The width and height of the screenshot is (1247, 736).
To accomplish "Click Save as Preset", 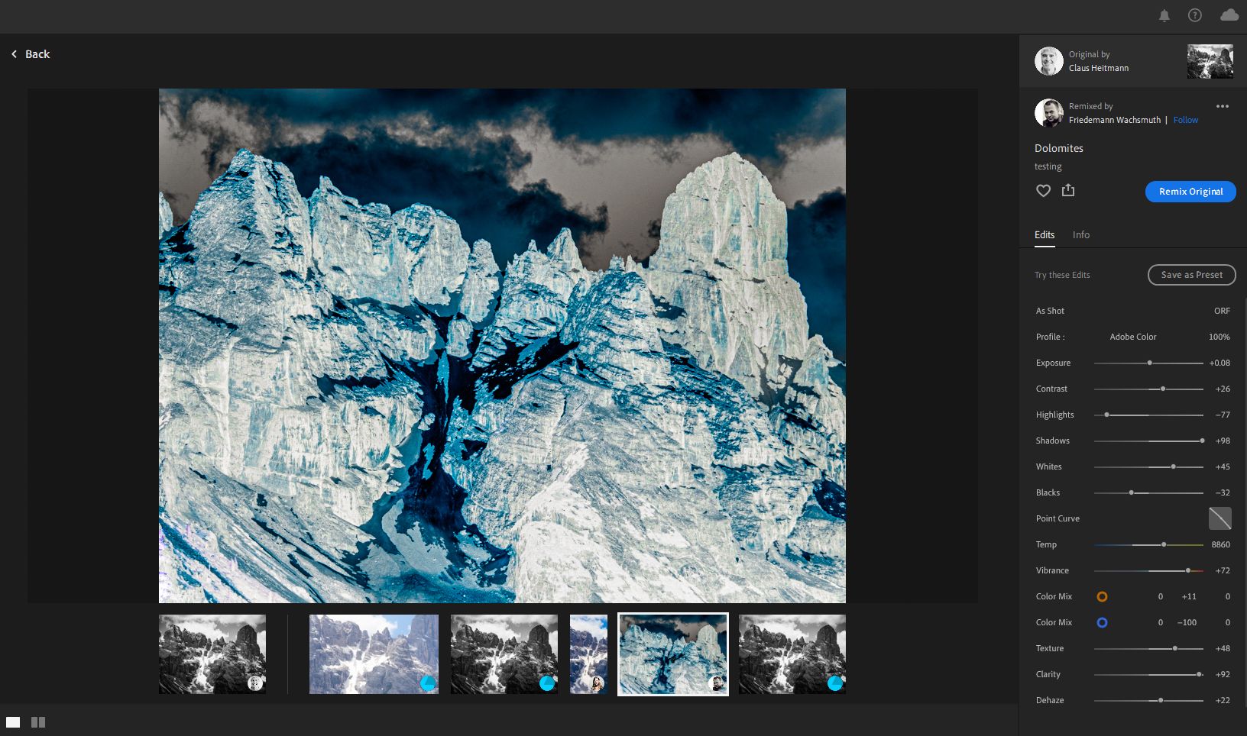I will click(x=1191, y=275).
